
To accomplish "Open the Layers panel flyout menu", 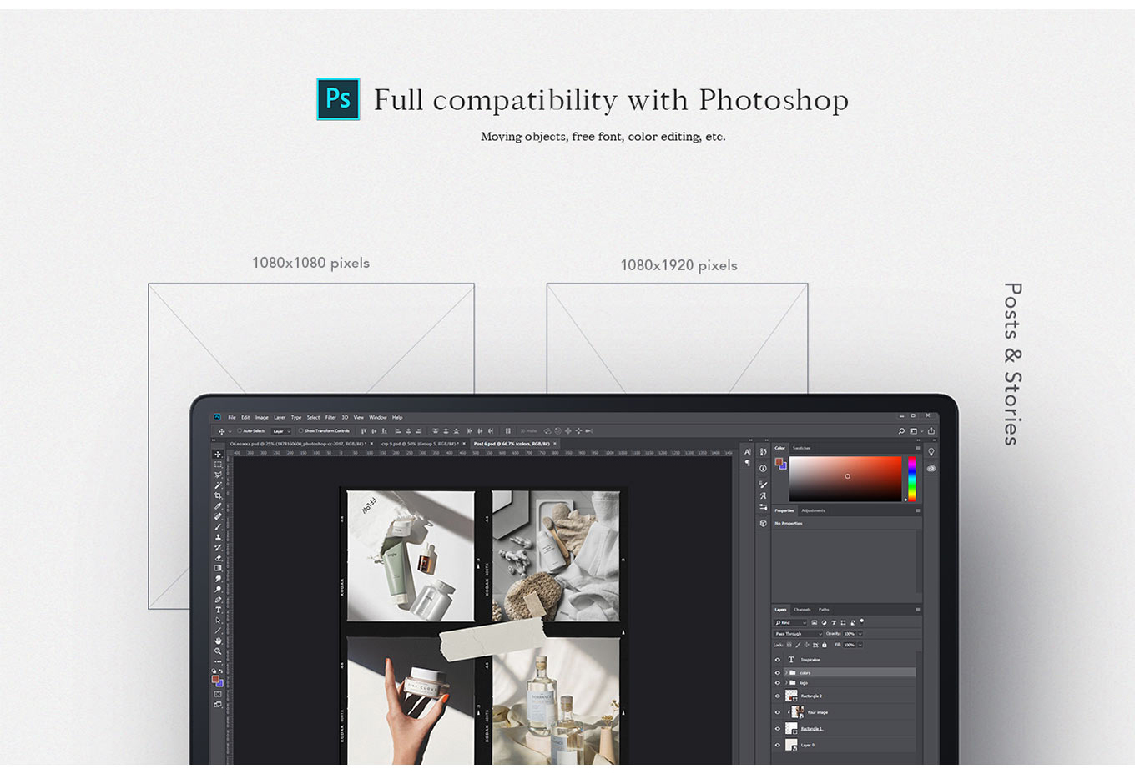I will click(918, 610).
